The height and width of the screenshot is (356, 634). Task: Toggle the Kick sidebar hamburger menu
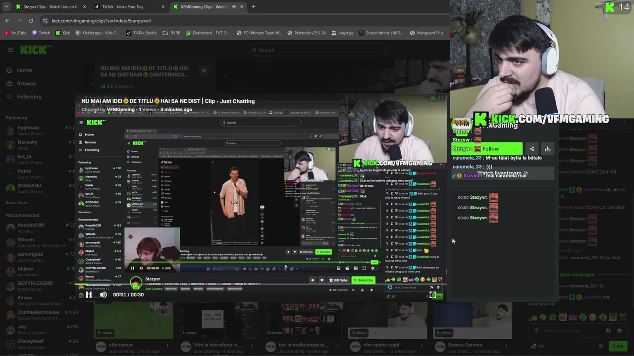tap(10, 49)
